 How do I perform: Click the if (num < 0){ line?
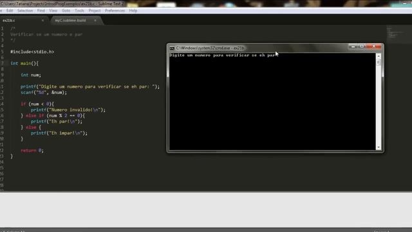[37, 104]
